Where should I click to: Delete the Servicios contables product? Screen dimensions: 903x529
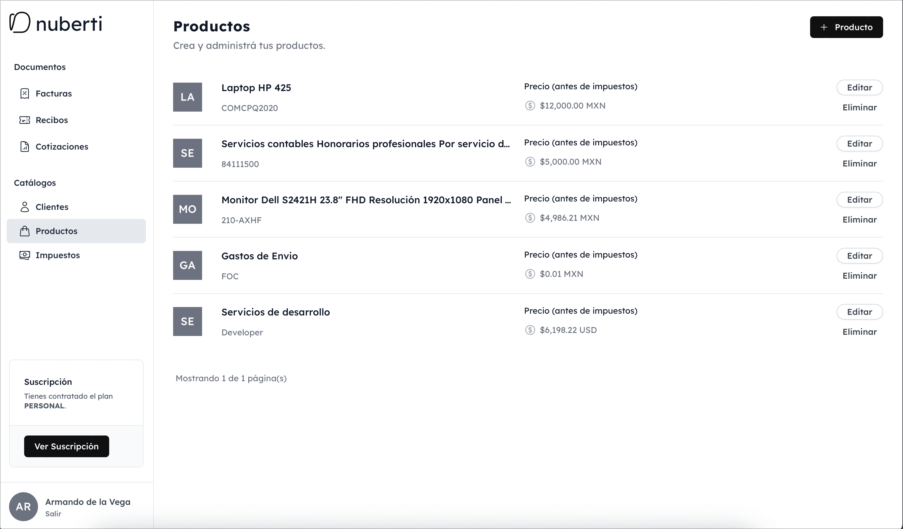pos(859,164)
